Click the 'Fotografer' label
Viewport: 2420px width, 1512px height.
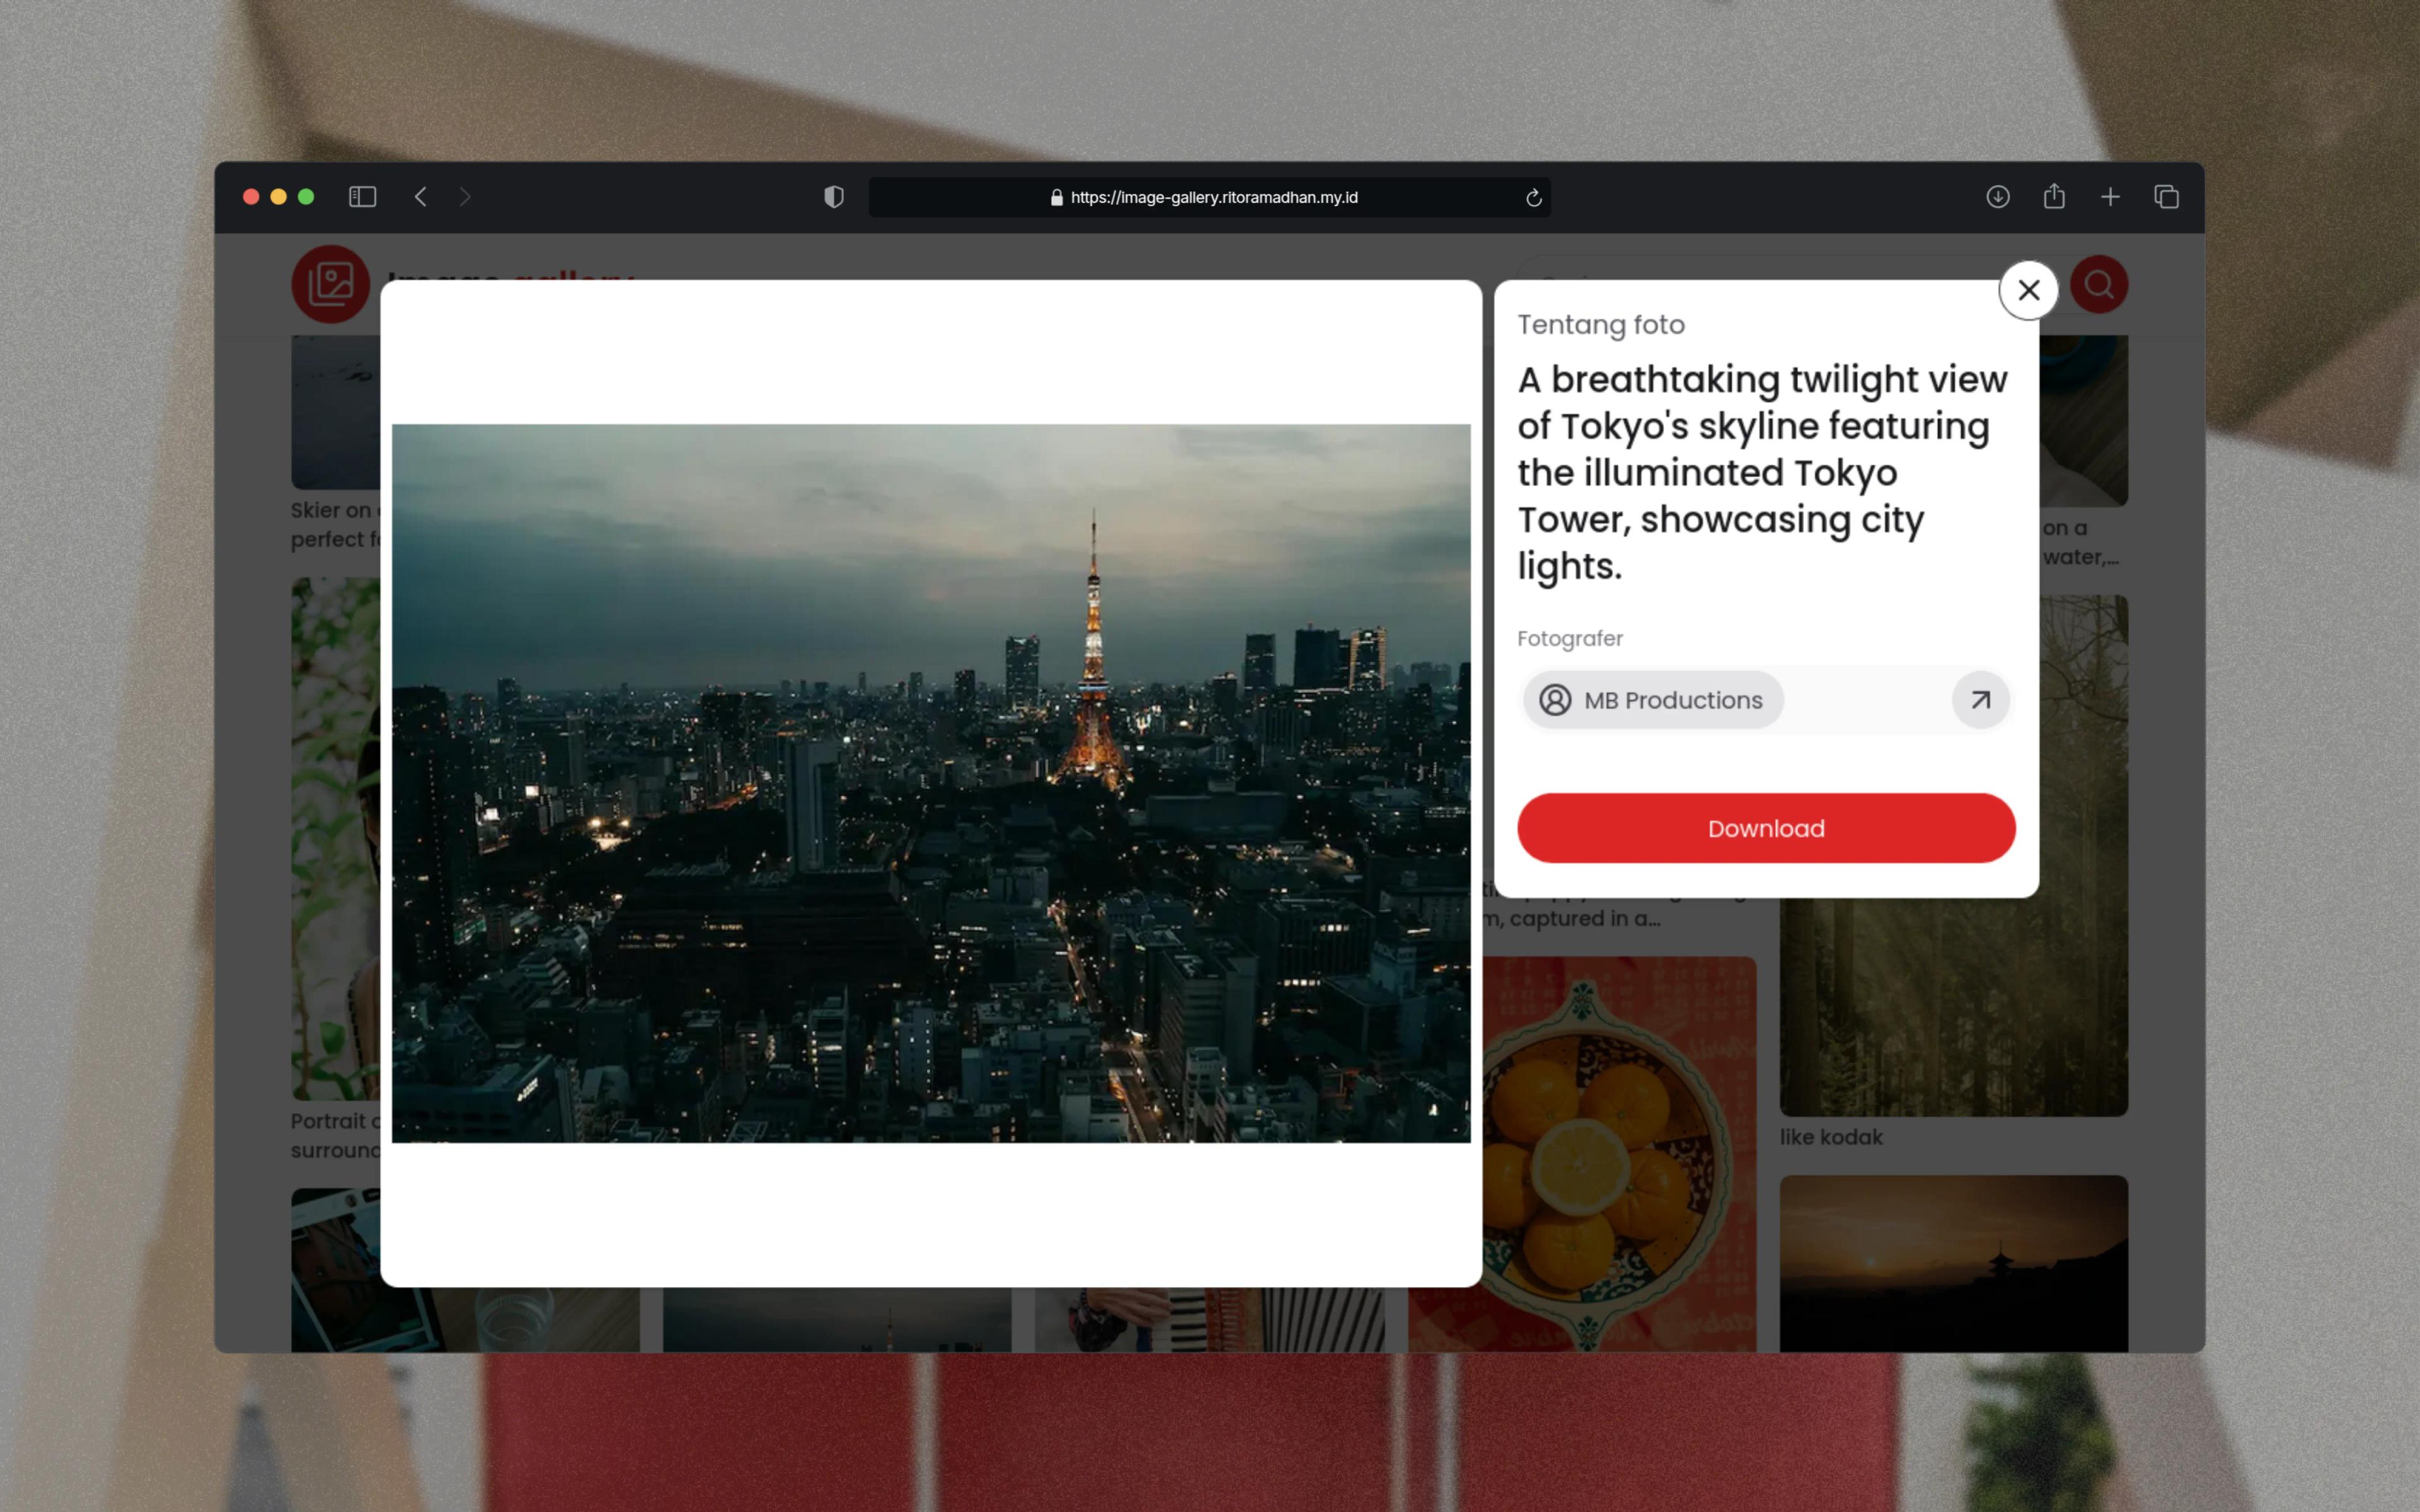pyautogui.click(x=1570, y=638)
